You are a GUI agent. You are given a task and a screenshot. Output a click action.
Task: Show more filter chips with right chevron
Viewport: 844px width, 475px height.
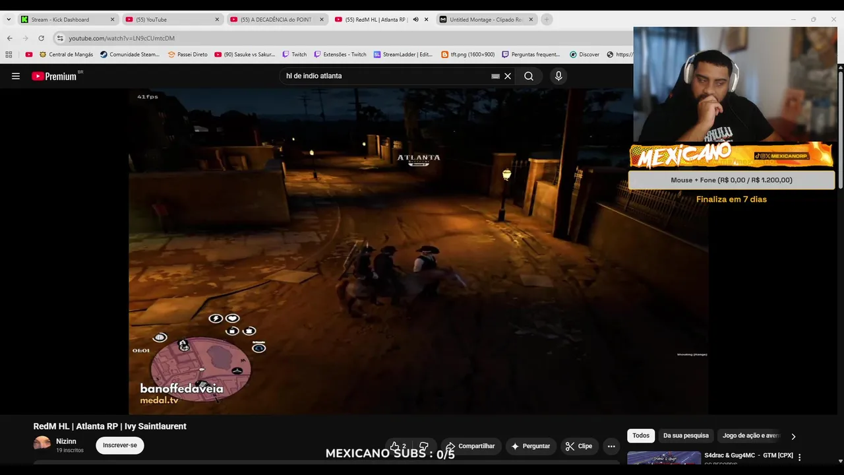point(793,436)
